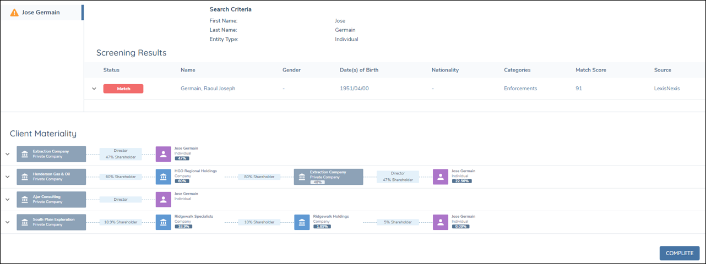Click the 60% Shareholder relationship label
706x264 pixels.
[x=121, y=177]
